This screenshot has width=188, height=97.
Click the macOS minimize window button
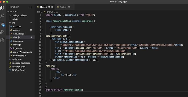4,2
